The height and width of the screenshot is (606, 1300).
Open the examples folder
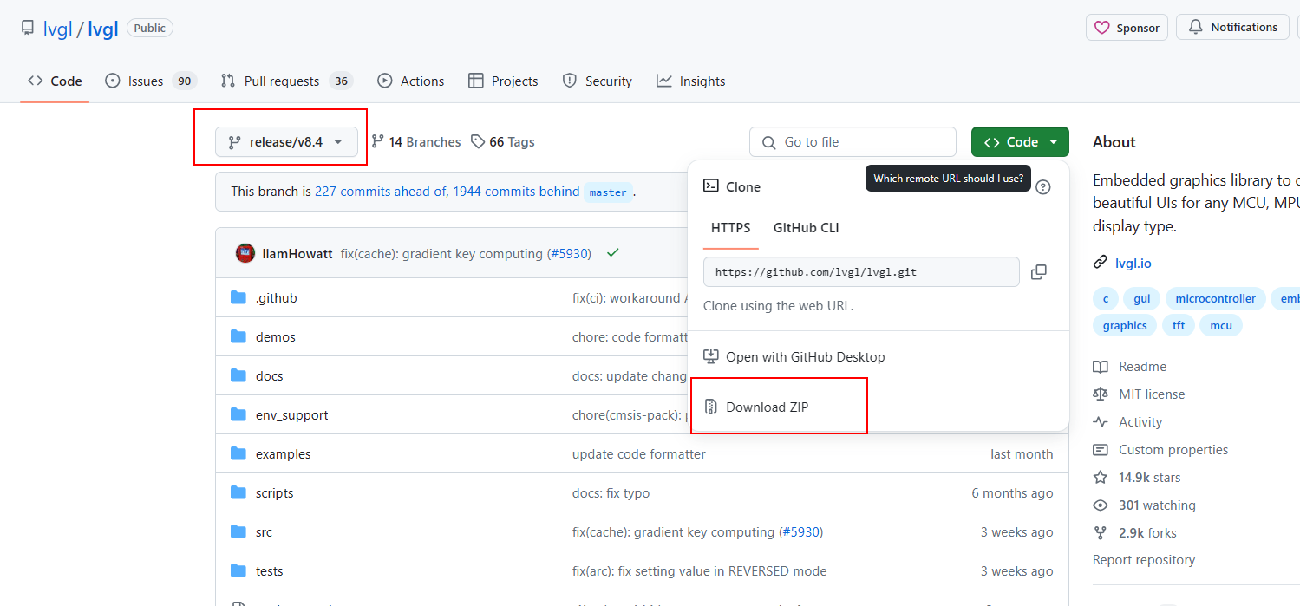coord(284,454)
